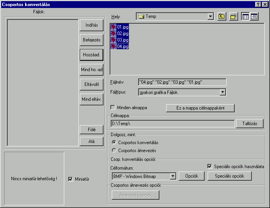Click the Hozzáad. button

coord(92,55)
